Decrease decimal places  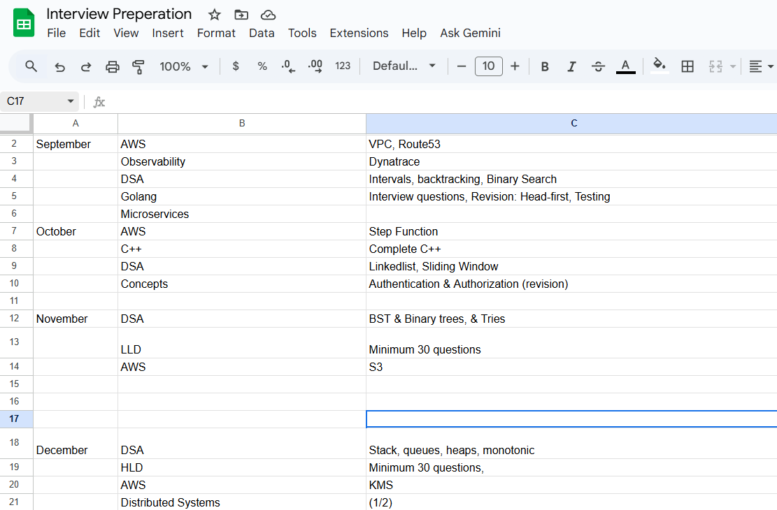(x=288, y=66)
